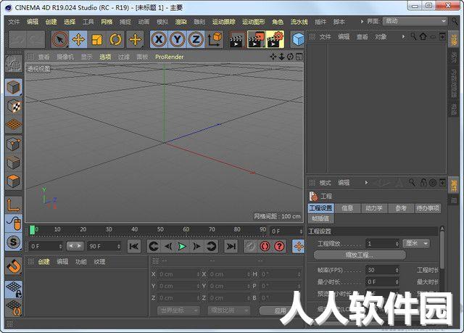
Task: Activate the Scale tool
Action: [x=96, y=39]
